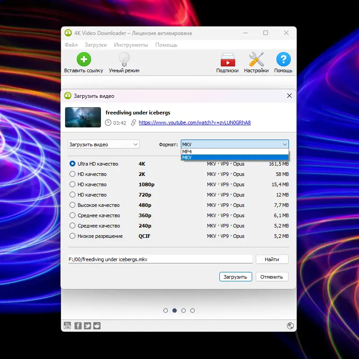Open the Subscriptions icon in toolbar
The width and height of the screenshot is (359, 359).
coord(228,60)
